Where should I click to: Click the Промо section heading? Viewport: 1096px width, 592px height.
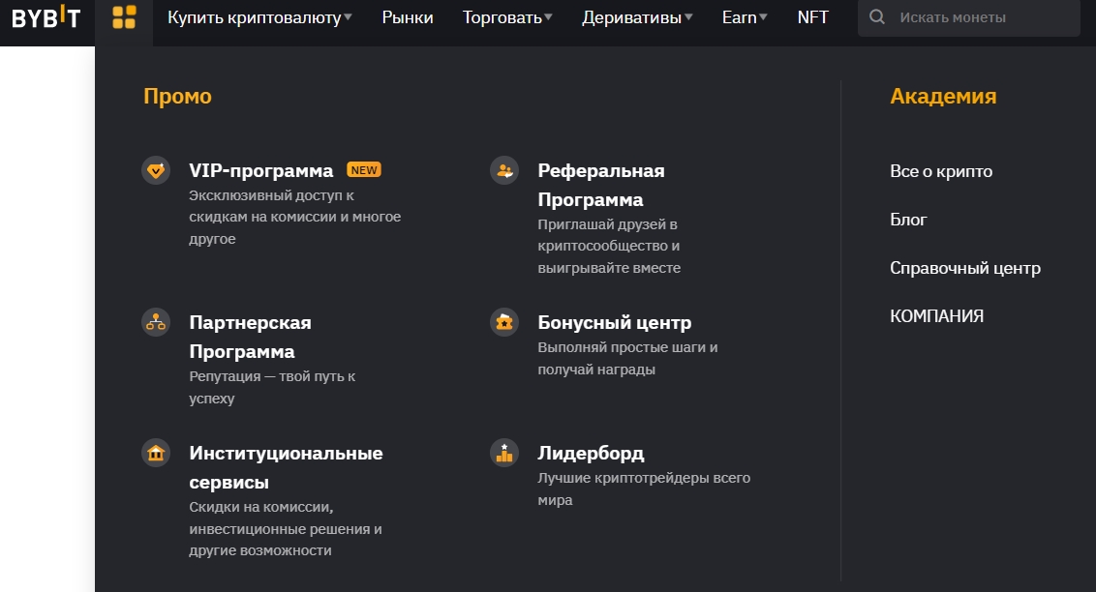tap(177, 97)
